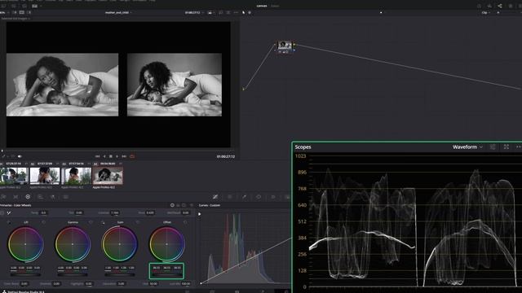Click the stop button in the viewer transport
This screenshot has height=293, width=522.
click(x=111, y=156)
